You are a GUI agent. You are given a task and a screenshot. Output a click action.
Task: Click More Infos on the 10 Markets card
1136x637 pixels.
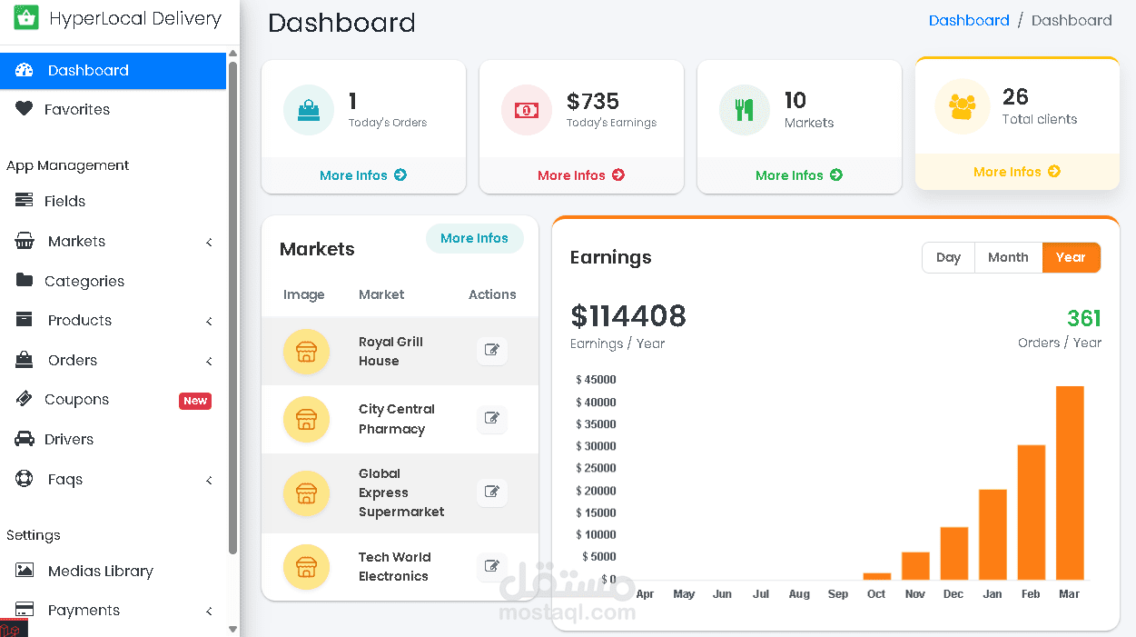[x=799, y=175]
